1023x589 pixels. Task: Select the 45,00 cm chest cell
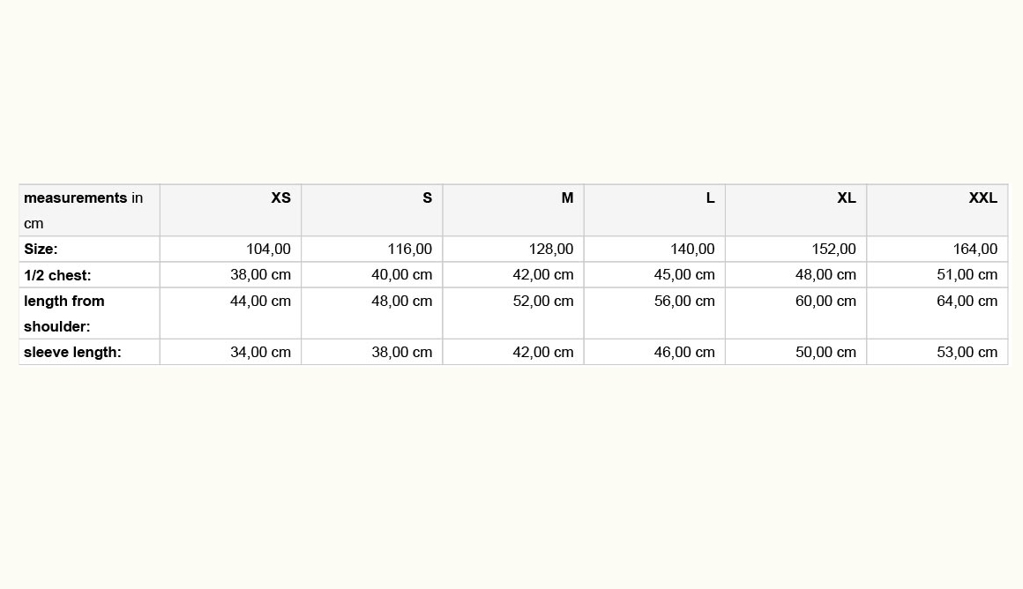[654, 274]
